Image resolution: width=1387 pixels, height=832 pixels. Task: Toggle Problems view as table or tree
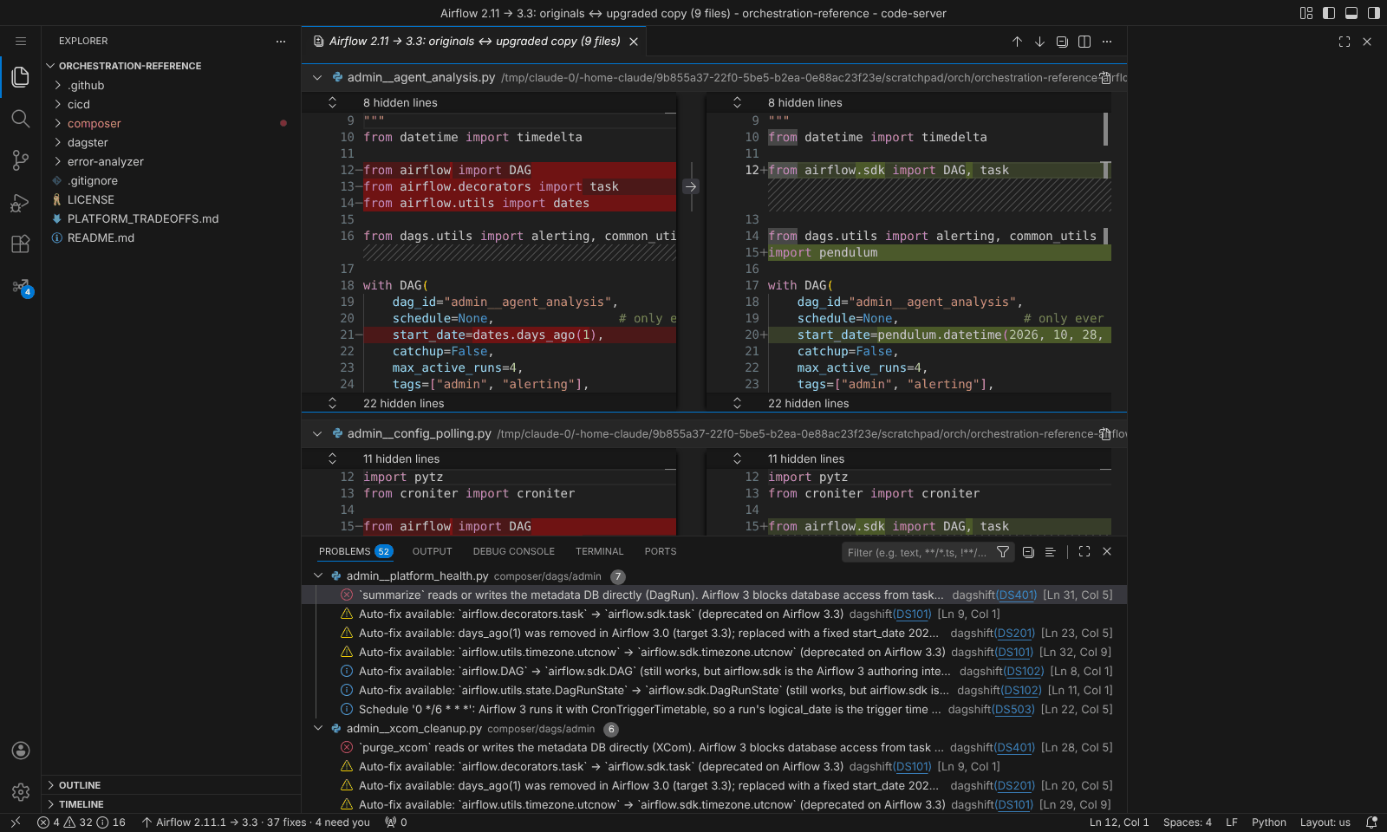[x=1050, y=552]
